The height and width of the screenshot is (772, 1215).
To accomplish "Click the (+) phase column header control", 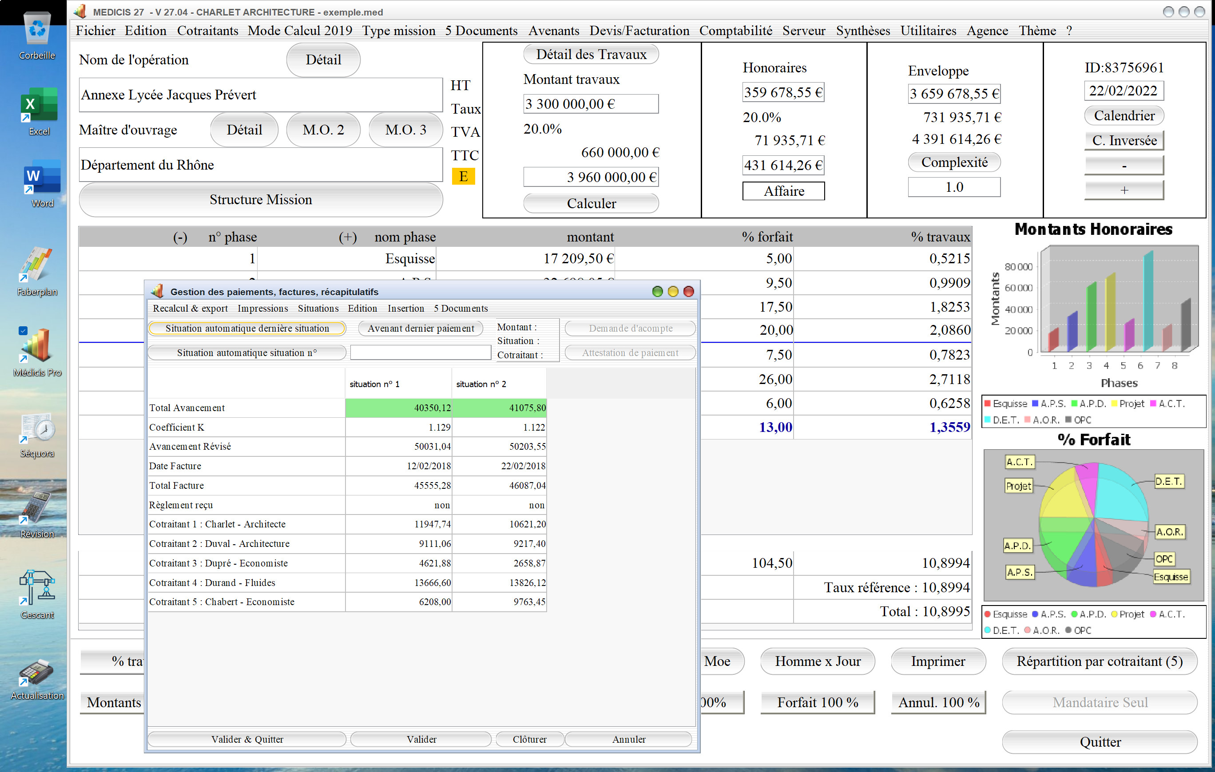I will (x=348, y=237).
